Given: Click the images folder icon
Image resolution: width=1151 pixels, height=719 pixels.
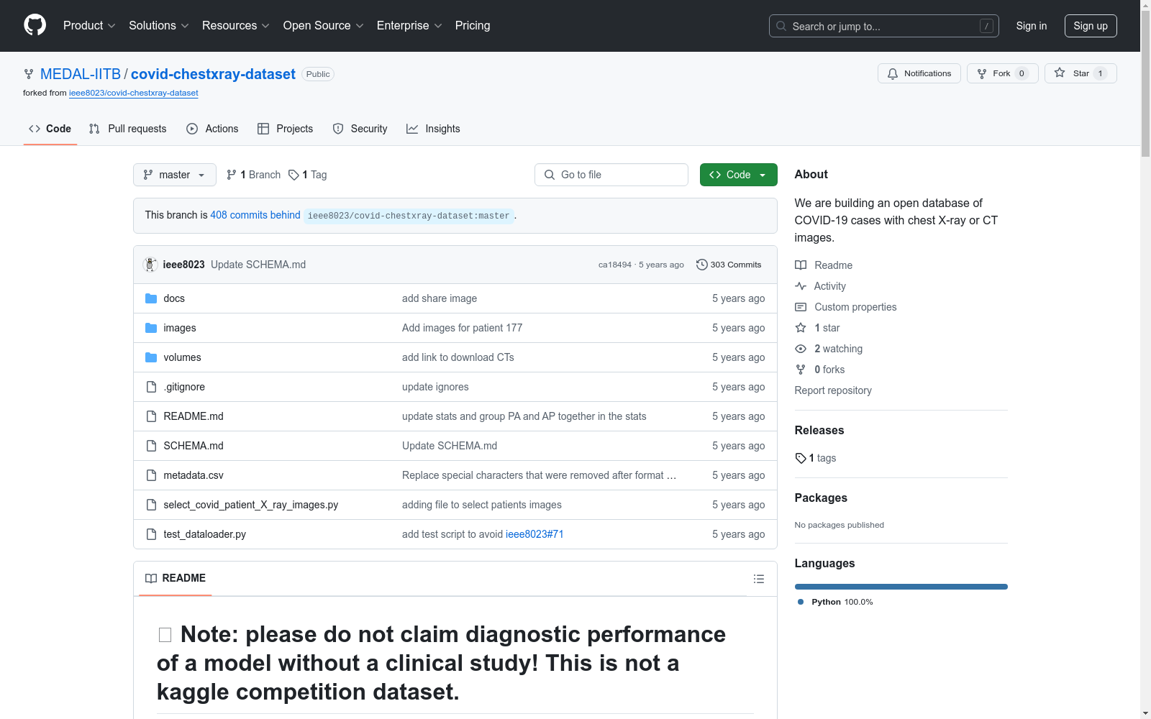Looking at the screenshot, I should (151, 328).
